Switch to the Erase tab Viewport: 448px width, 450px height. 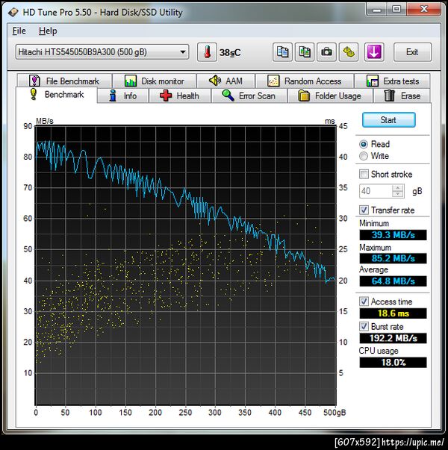click(402, 96)
